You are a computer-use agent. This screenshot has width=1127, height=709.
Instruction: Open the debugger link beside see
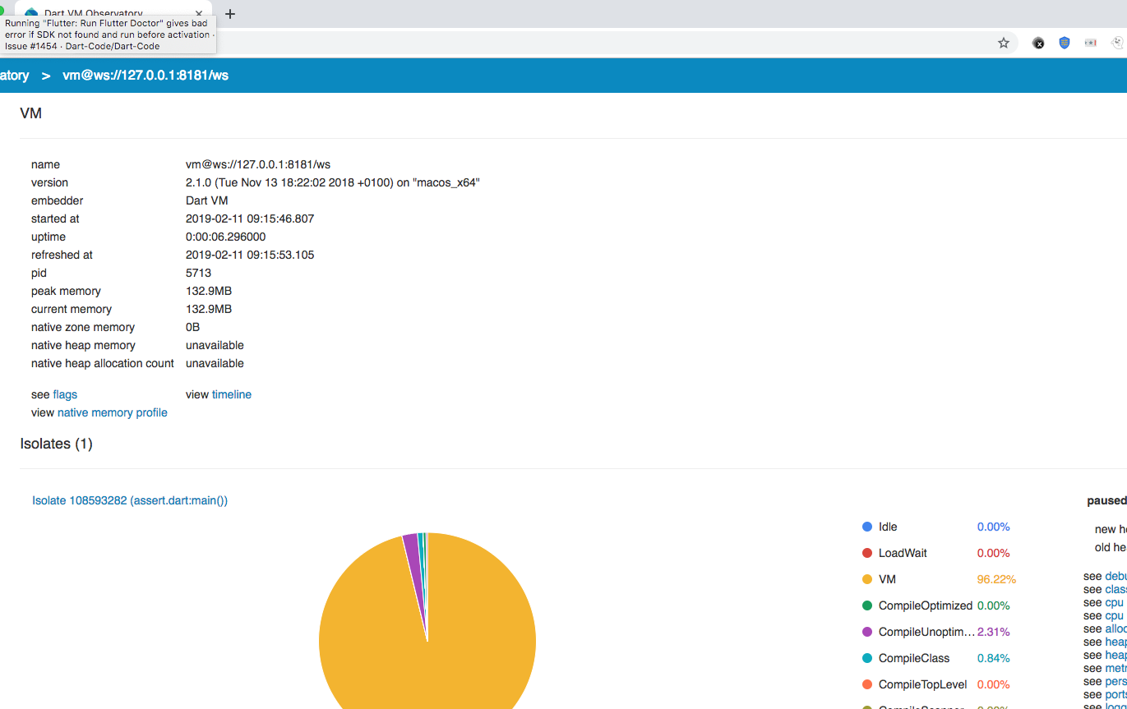(1115, 576)
